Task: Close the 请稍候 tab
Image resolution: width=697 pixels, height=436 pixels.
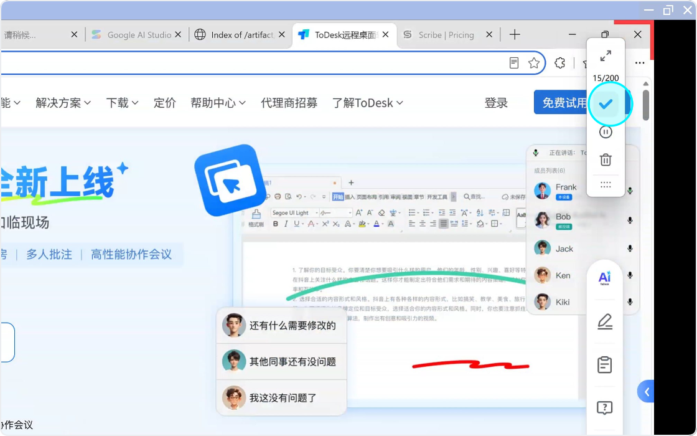Action: [x=74, y=35]
